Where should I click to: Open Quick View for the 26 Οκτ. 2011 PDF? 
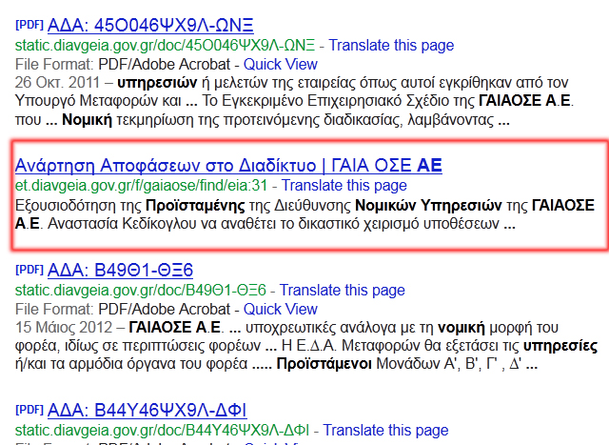281,64
